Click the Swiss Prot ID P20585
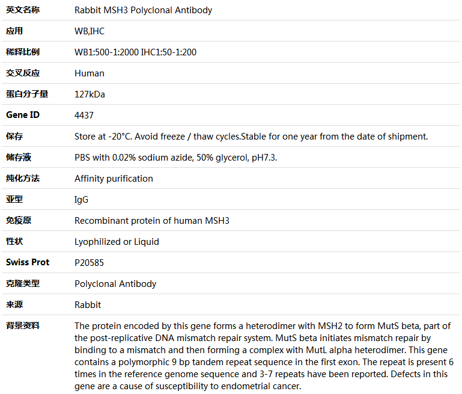462x394 pixels. pyautogui.click(x=89, y=262)
